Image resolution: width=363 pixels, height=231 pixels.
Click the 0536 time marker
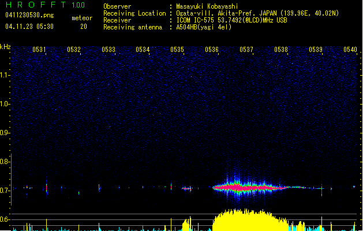click(x=212, y=50)
